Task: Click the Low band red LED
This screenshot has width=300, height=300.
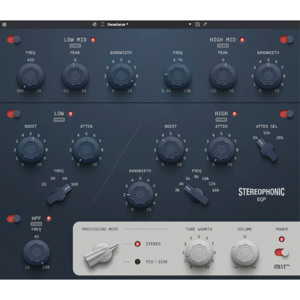Action: point(70,113)
